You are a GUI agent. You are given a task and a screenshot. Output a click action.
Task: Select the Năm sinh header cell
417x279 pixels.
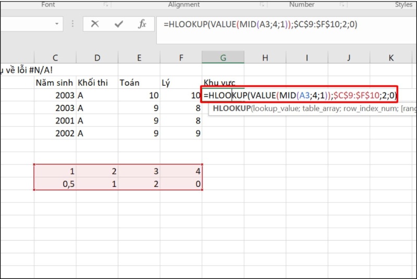click(55, 83)
